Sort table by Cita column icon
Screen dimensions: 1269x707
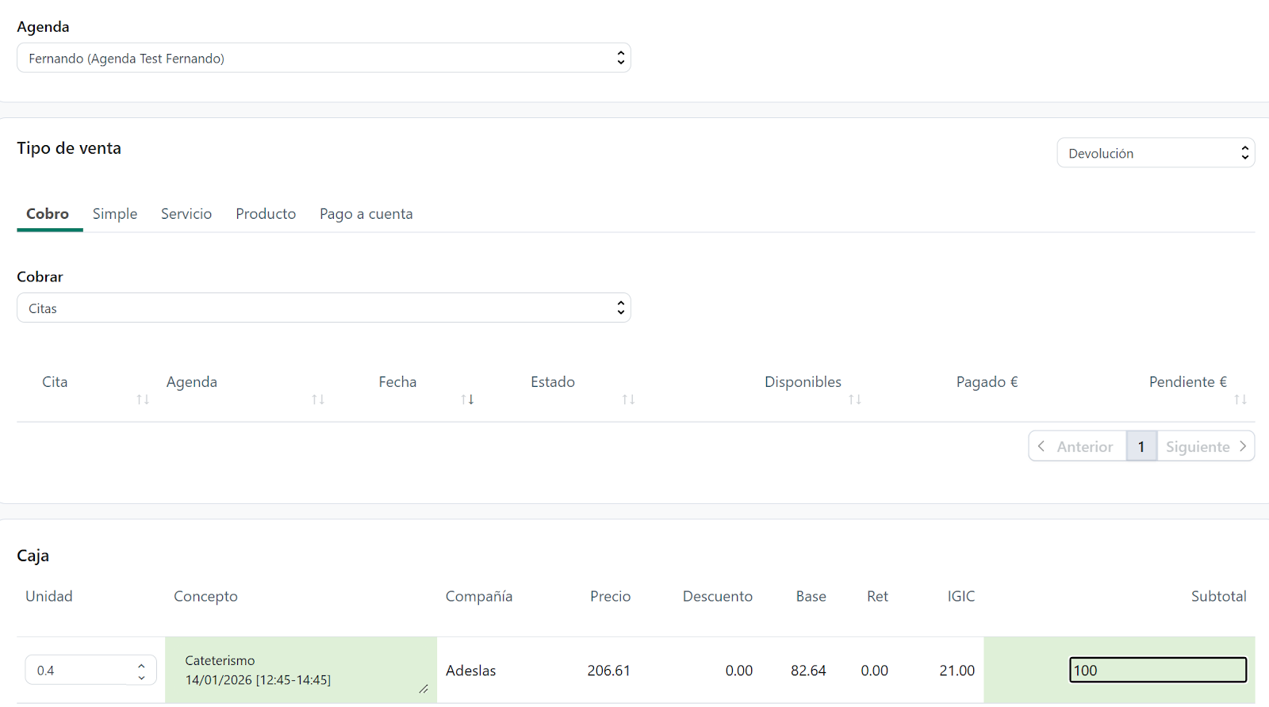143,399
